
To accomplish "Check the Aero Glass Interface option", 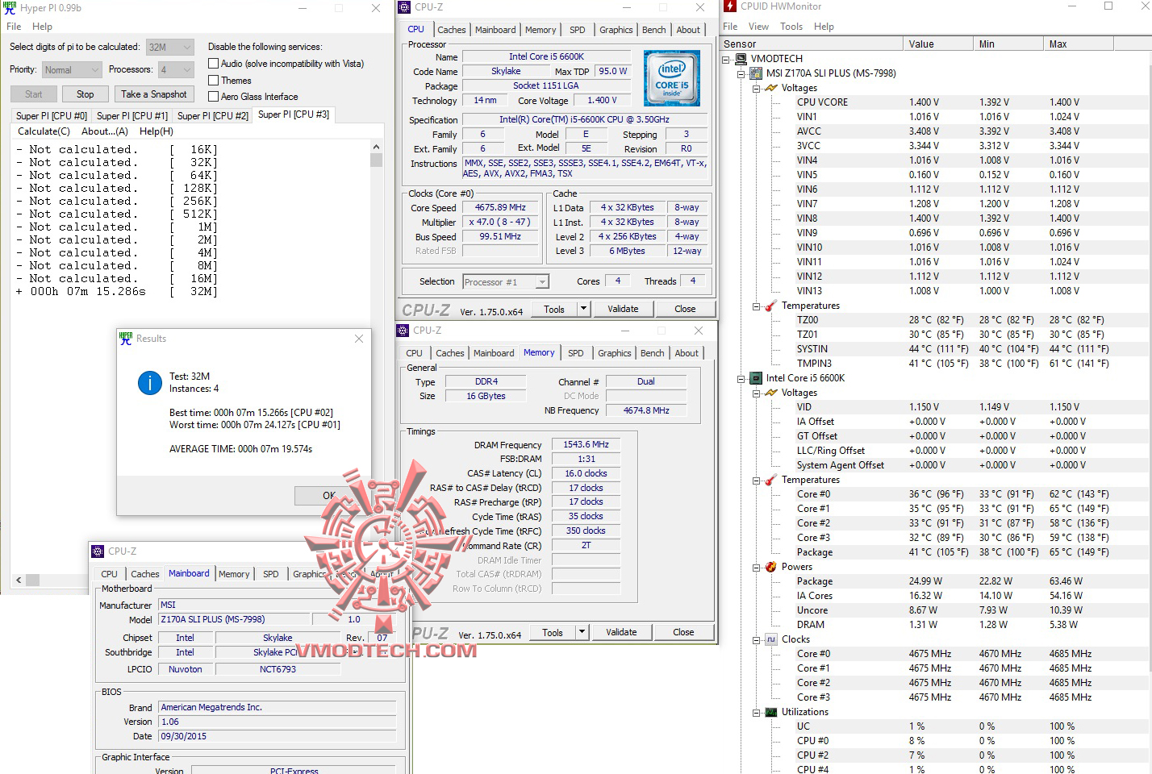I will (x=214, y=96).
